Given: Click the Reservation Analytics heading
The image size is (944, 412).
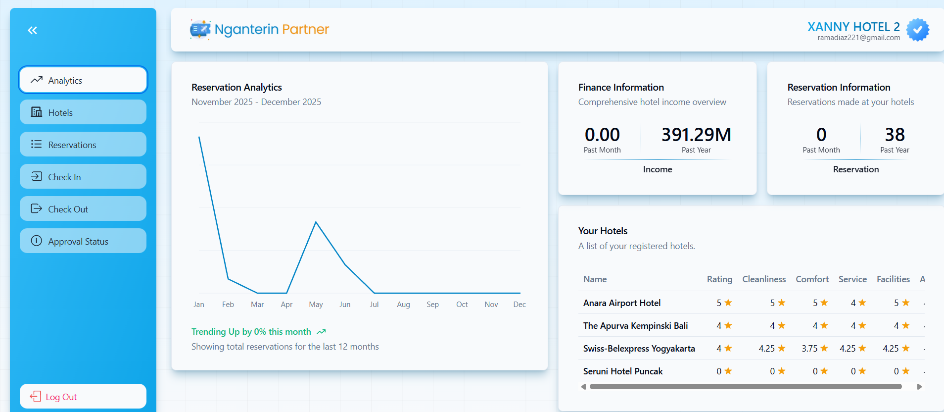Looking at the screenshot, I should [x=236, y=87].
